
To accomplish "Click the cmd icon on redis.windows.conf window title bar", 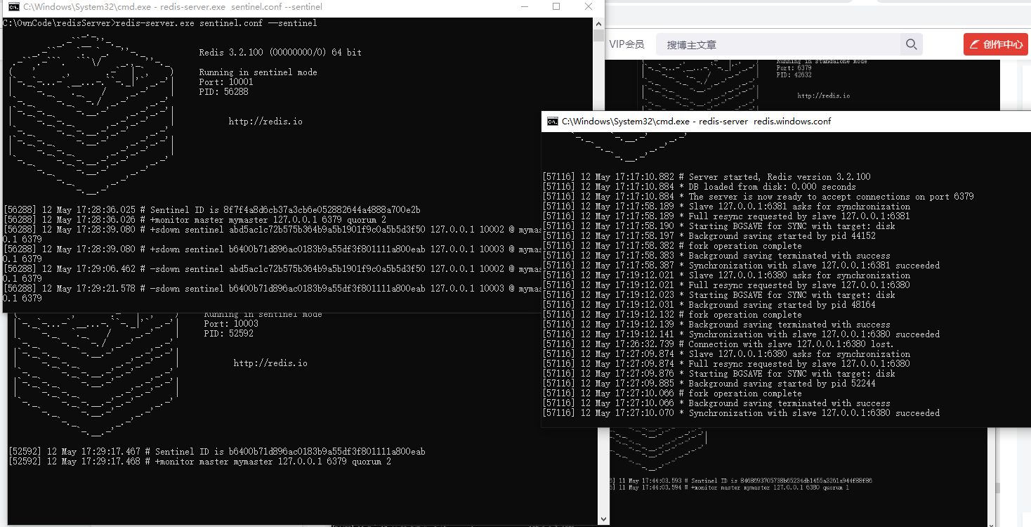I will 551,121.
